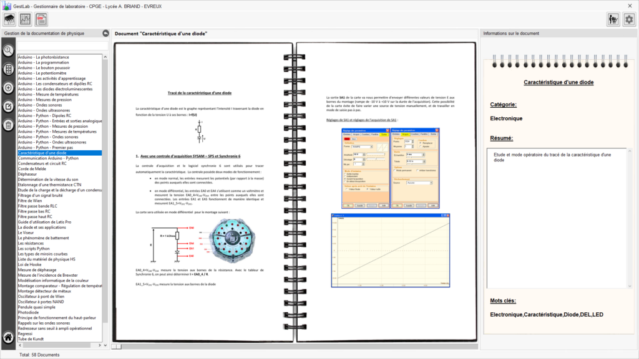Image resolution: width=639 pixels, height=359 pixels.
Task: Click the filing cabinet categories icon
Action: point(9,69)
